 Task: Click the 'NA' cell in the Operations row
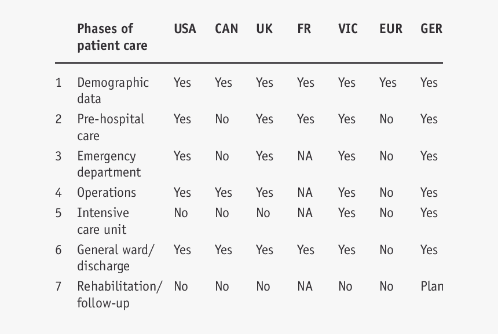pyautogui.click(x=305, y=193)
